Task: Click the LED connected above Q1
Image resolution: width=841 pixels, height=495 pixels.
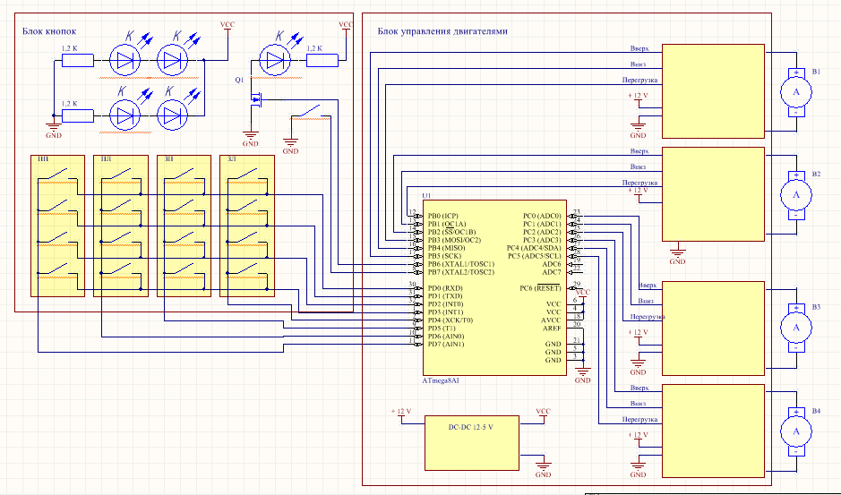Action: (x=274, y=61)
